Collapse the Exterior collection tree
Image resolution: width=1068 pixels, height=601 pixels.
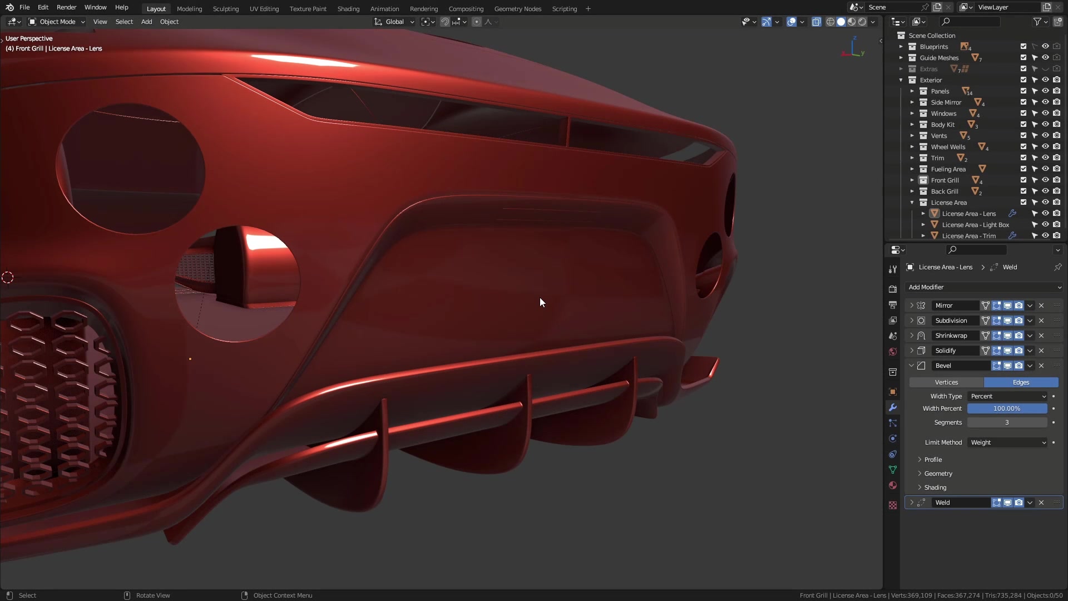point(901,80)
